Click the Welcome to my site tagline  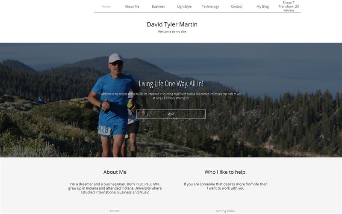point(172,32)
